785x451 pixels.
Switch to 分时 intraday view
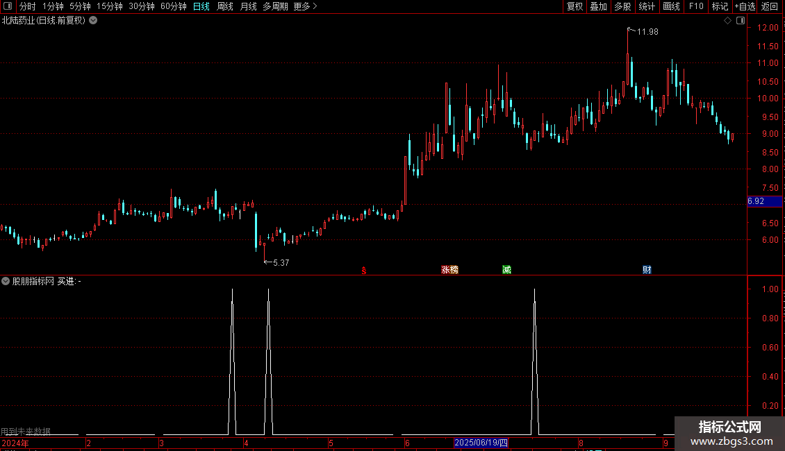tap(28, 6)
